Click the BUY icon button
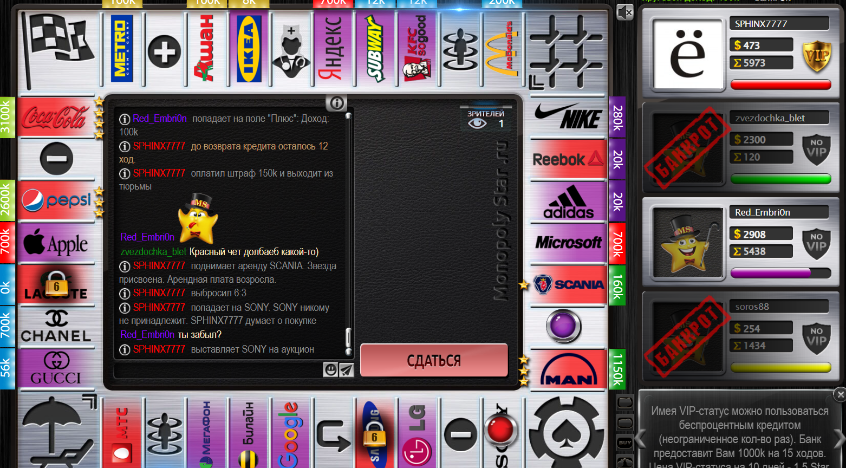The height and width of the screenshot is (468, 846). tap(625, 443)
